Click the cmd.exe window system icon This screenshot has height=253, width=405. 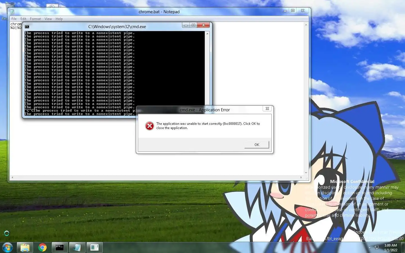click(x=27, y=27)
